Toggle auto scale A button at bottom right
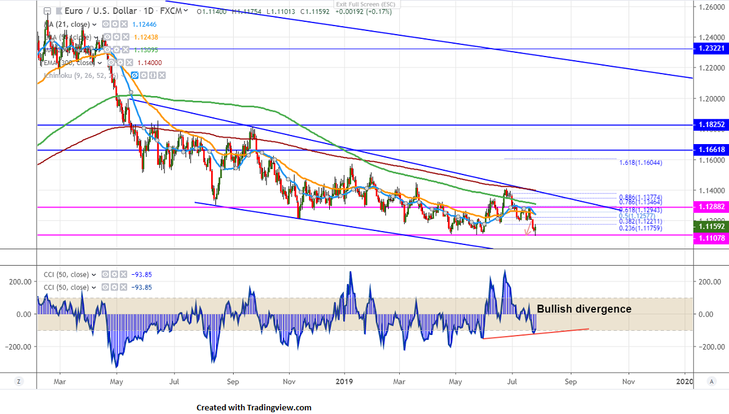729x414 pixels. pyautogui.click(x=711, y=381)
